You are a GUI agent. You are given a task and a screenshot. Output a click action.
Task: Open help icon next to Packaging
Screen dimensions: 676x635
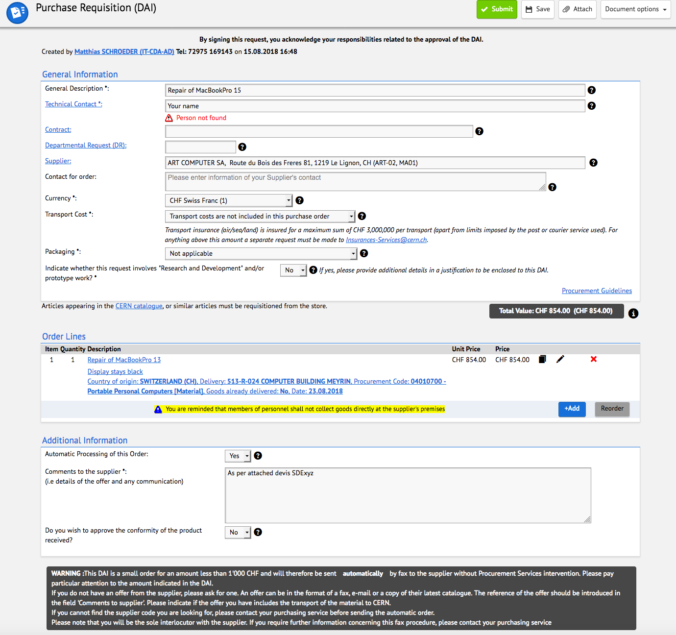coord(364,253)
